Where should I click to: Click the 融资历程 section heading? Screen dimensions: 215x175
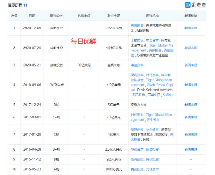tap(15, 5)
